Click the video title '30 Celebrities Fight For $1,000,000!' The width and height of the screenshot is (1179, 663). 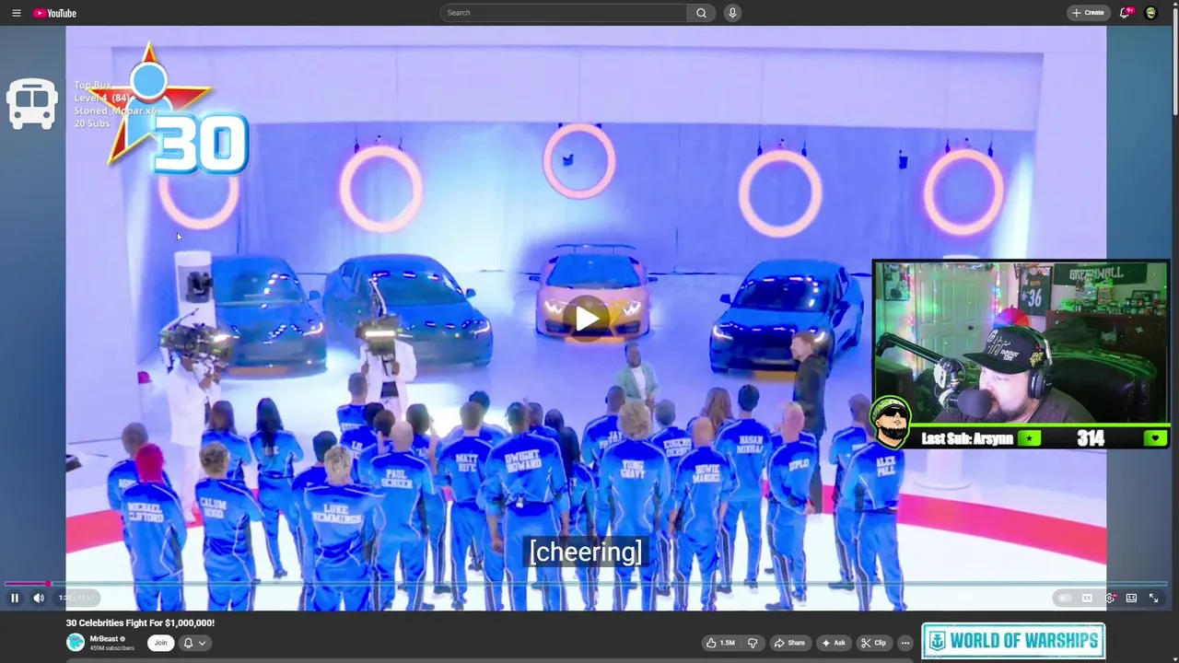[x=140, y=623]
